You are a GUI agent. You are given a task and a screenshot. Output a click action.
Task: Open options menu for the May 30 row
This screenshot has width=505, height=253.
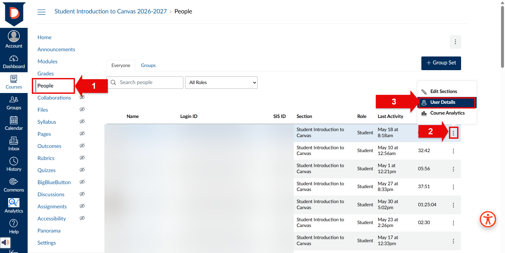tap(453, 205)
